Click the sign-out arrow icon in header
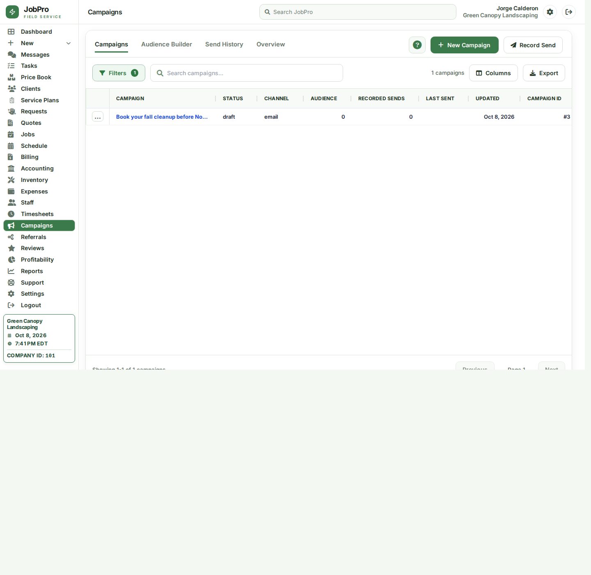Screen dimensions: 591x575 tap(569, 12)
